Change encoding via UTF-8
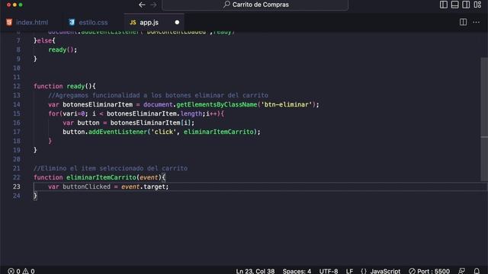 [x=329, y=271]
